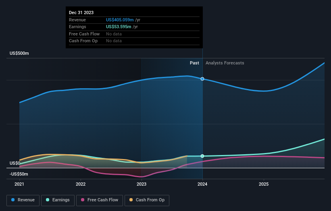
Task: Click the 2024 x-axis label
Action: coord(202,184)
